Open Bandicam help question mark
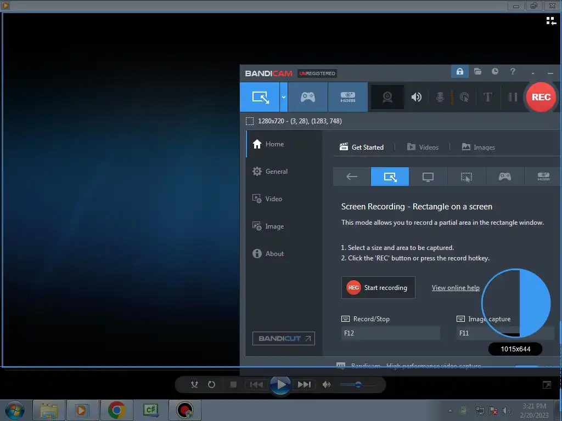The image size is (562, 421). (x=513, y=71)
